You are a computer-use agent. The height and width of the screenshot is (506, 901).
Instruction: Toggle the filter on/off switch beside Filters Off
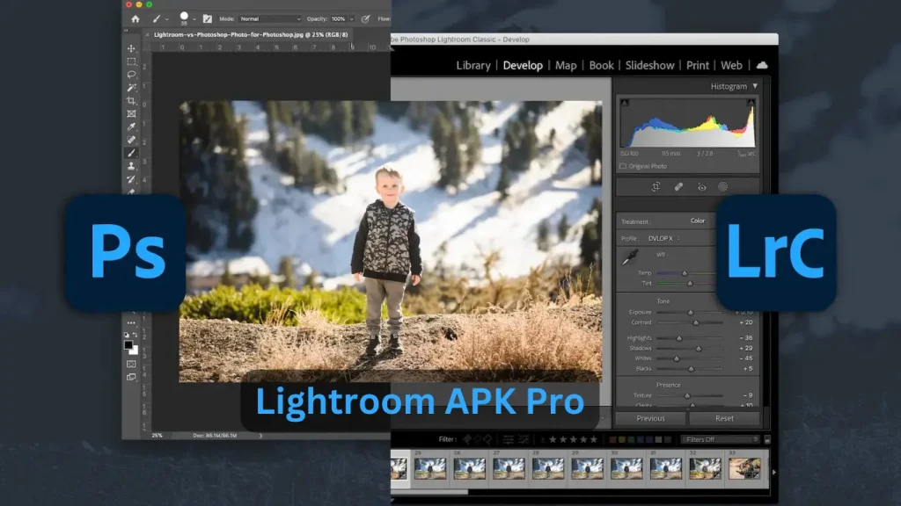pos(767,439)
